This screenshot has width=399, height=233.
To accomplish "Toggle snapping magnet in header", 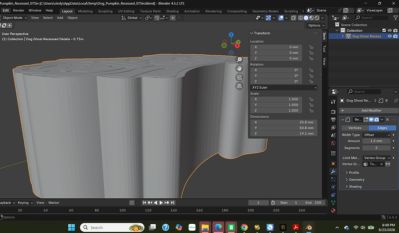I will tap(157, 18).
